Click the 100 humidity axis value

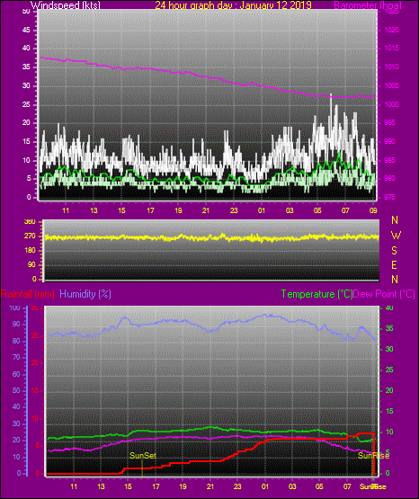coord(14,308)
